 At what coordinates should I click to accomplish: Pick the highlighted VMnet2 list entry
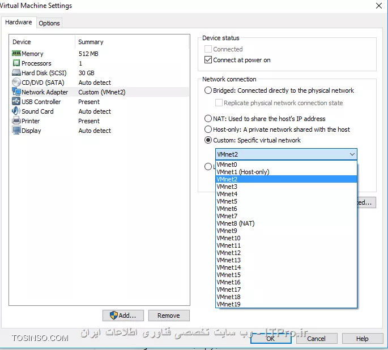coord(286,179)
